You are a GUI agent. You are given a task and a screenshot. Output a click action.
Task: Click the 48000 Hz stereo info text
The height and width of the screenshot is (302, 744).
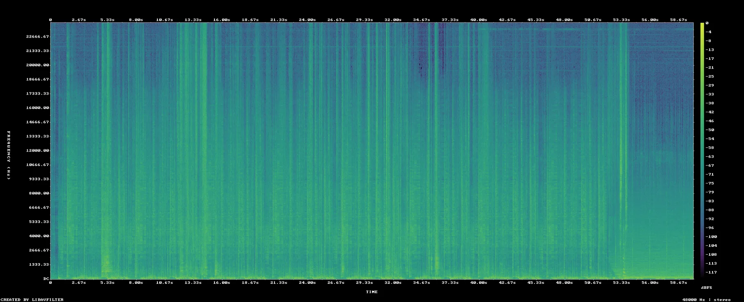point(706,300)
